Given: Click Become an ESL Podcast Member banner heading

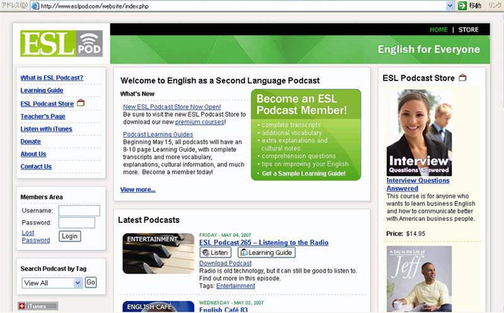Looking at the screenshot, I should [x=302, y=105].
